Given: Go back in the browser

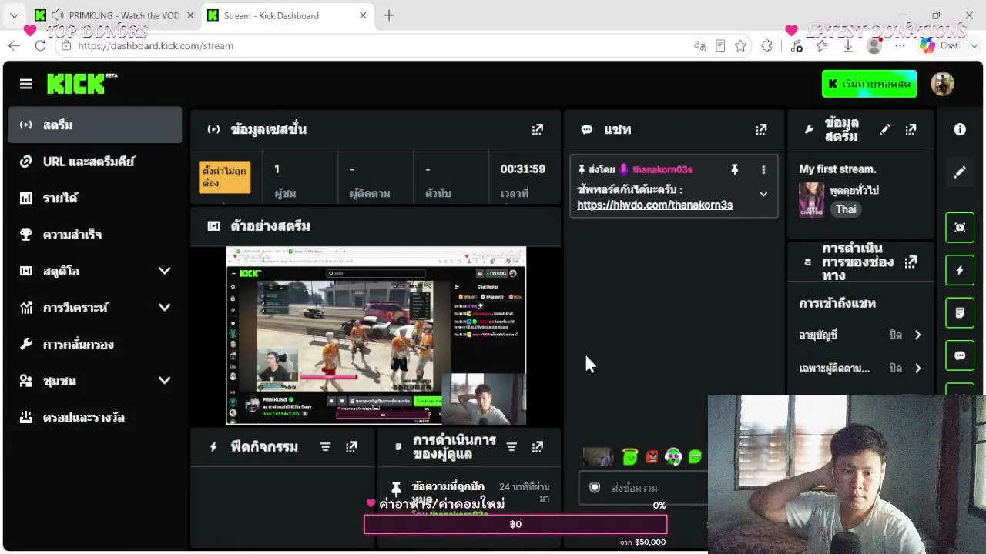Looking at the screenshot, I should coord(14,45).
